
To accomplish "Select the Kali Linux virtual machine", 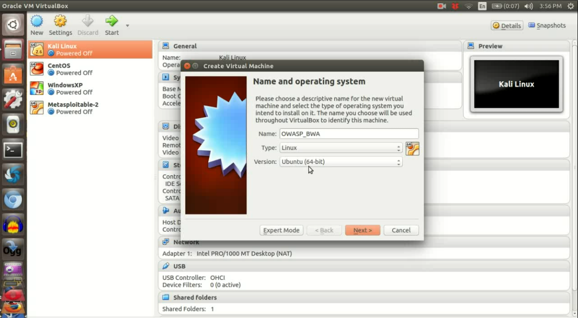I will click(90, 49).
